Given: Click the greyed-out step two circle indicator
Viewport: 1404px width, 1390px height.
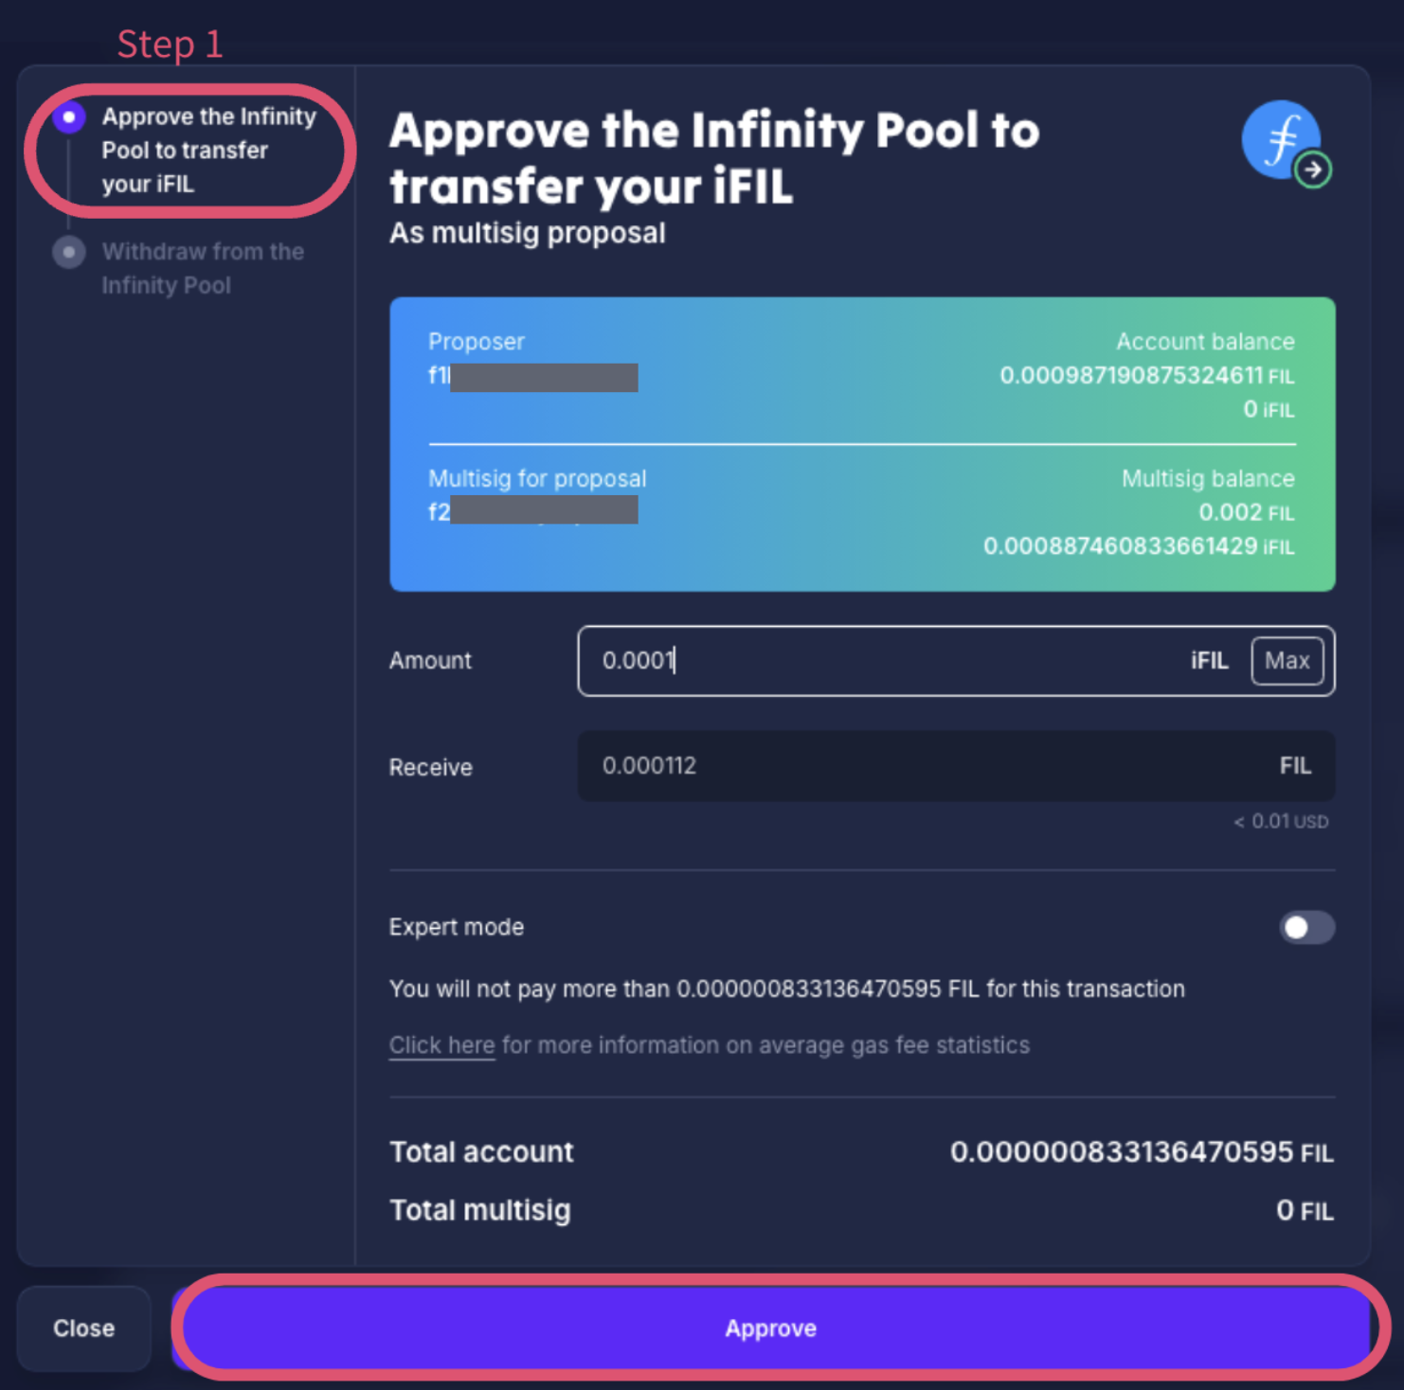Looking at the screenshot, I should tap(69, 253).
